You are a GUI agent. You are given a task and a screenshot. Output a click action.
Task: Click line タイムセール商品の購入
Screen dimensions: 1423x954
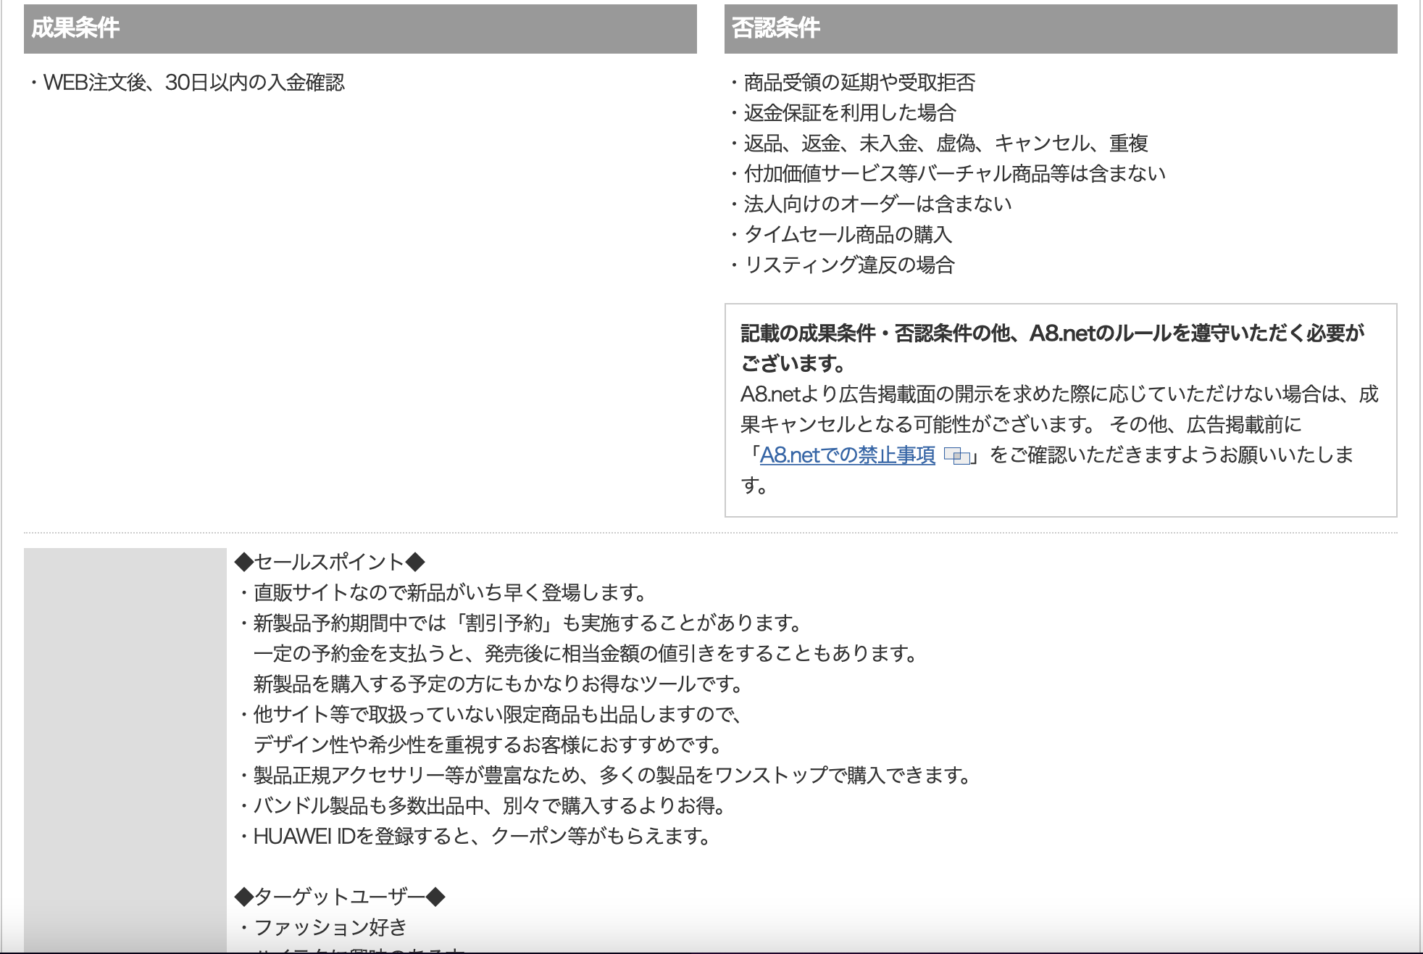pyautogui.click(x=848, y=235)
